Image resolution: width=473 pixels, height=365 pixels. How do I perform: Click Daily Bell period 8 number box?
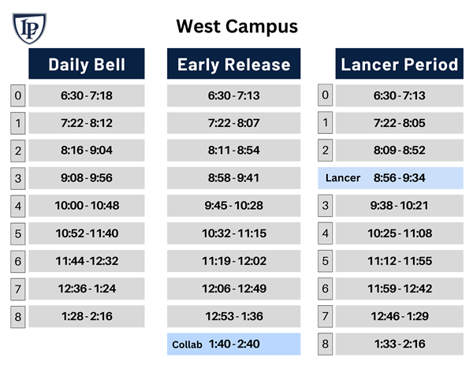click(x=18, y=317)
